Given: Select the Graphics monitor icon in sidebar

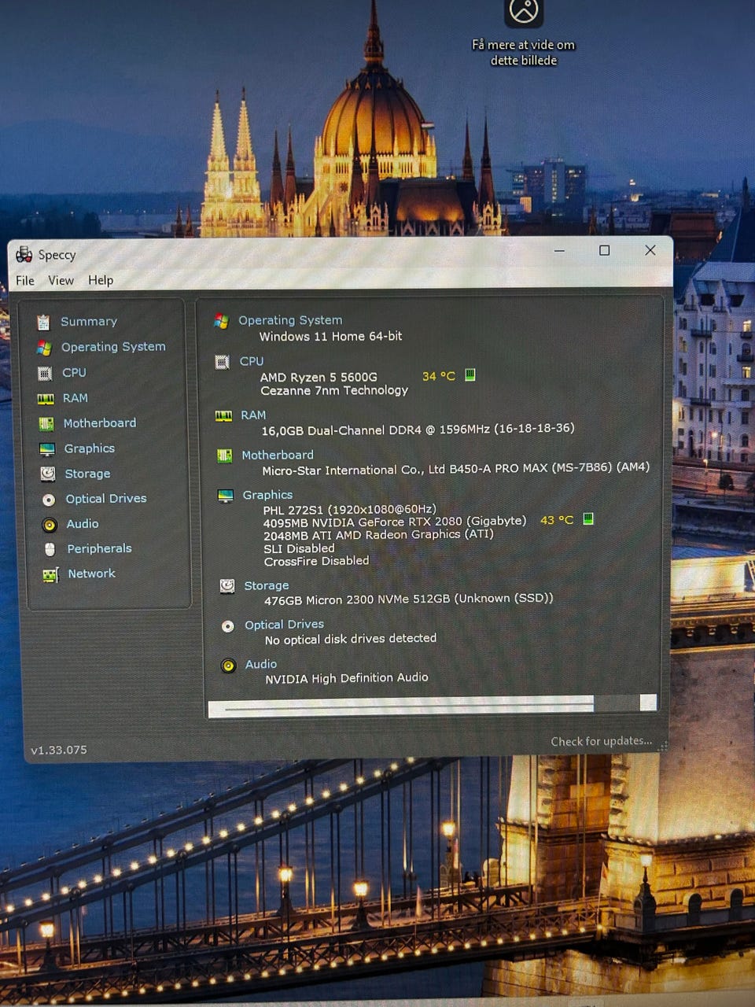Looking at the screenshot, I should (47, 449).
